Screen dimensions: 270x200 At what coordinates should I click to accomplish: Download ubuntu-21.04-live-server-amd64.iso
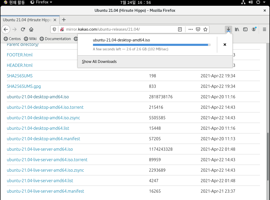pyautogui.click(x=40, y=149)
